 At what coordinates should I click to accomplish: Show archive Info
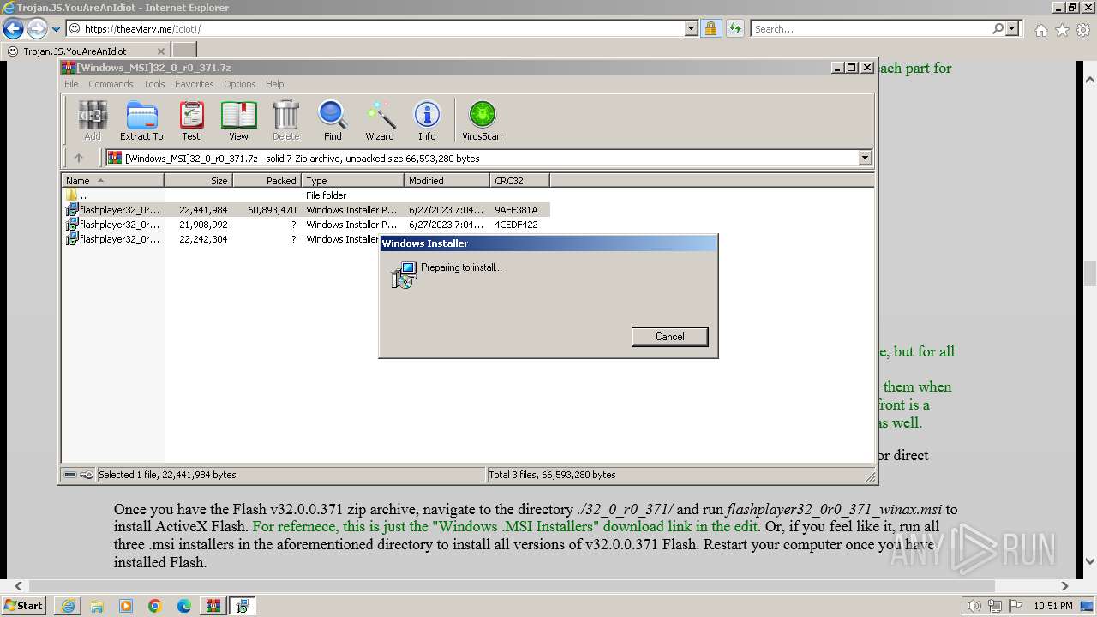coord(427,120)
